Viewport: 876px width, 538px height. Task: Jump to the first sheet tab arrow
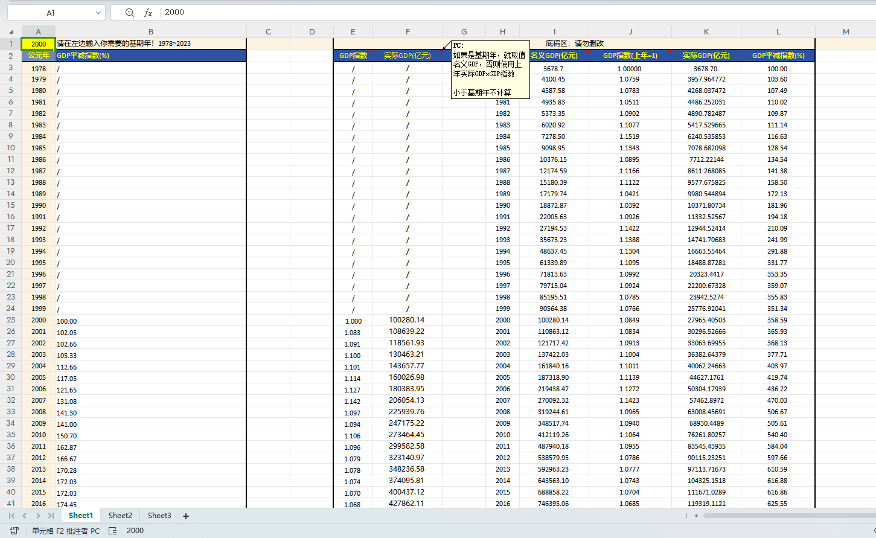coord(11,516)
